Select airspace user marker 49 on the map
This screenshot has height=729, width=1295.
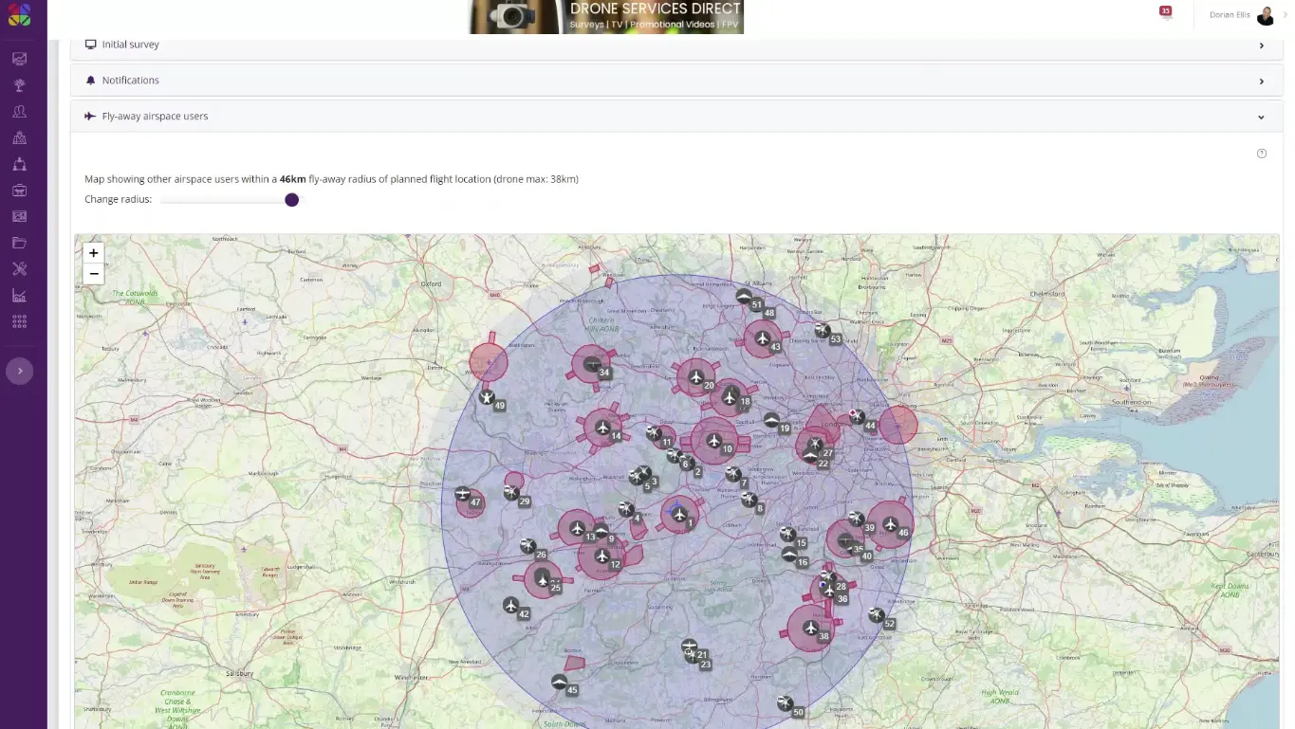click(488, 398)
